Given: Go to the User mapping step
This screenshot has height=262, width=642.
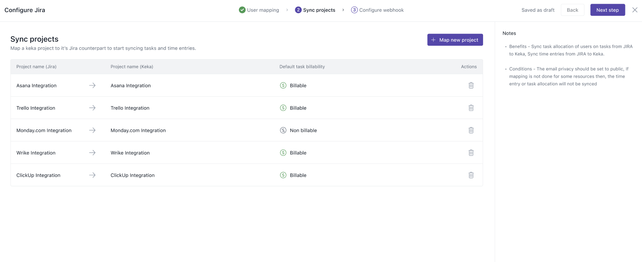Looking at the screenshot, I should (x=259, y=10).
